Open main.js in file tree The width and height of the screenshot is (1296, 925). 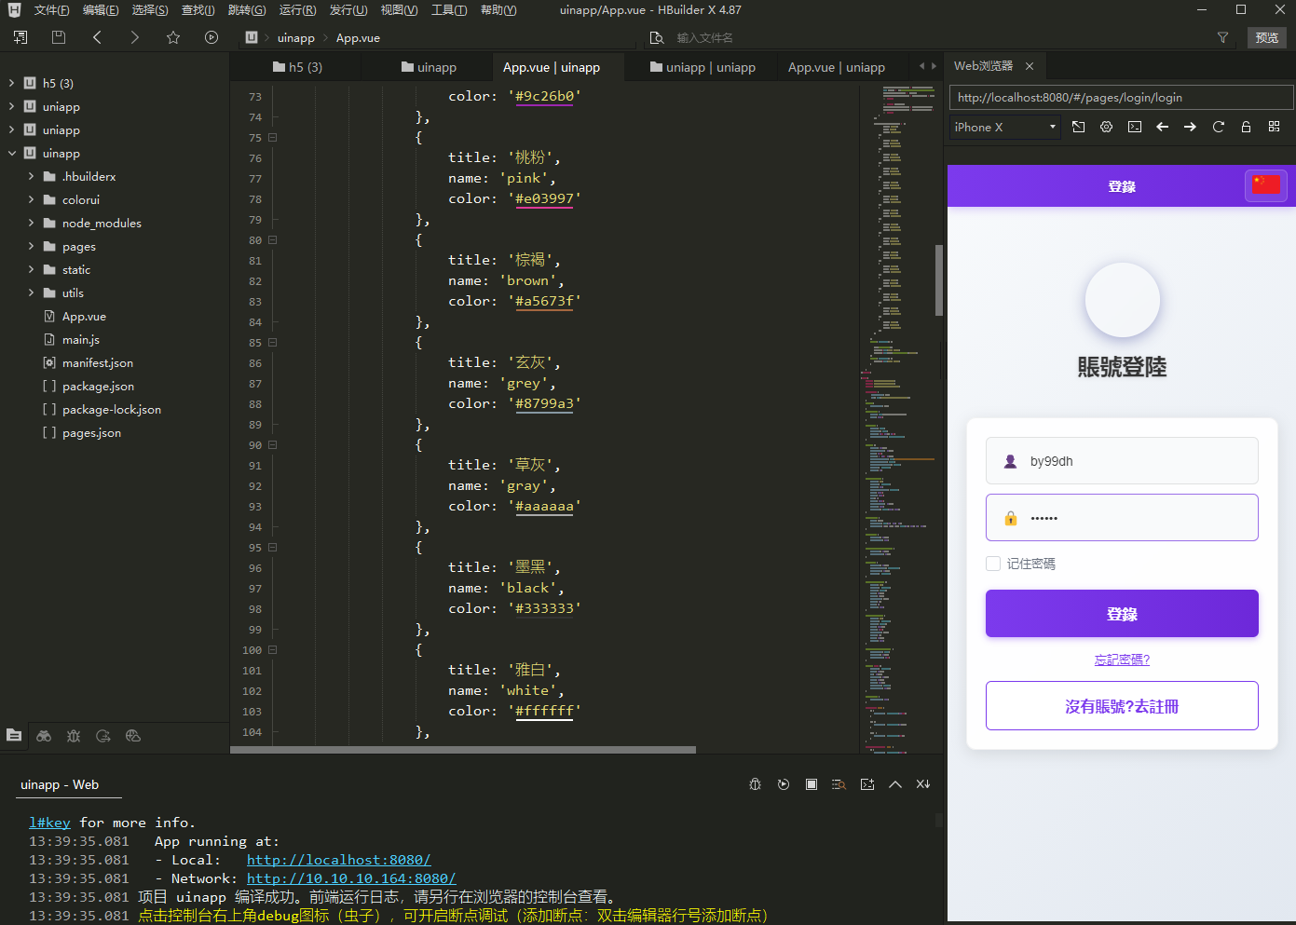pyautogui.click(x=80, y=339)
